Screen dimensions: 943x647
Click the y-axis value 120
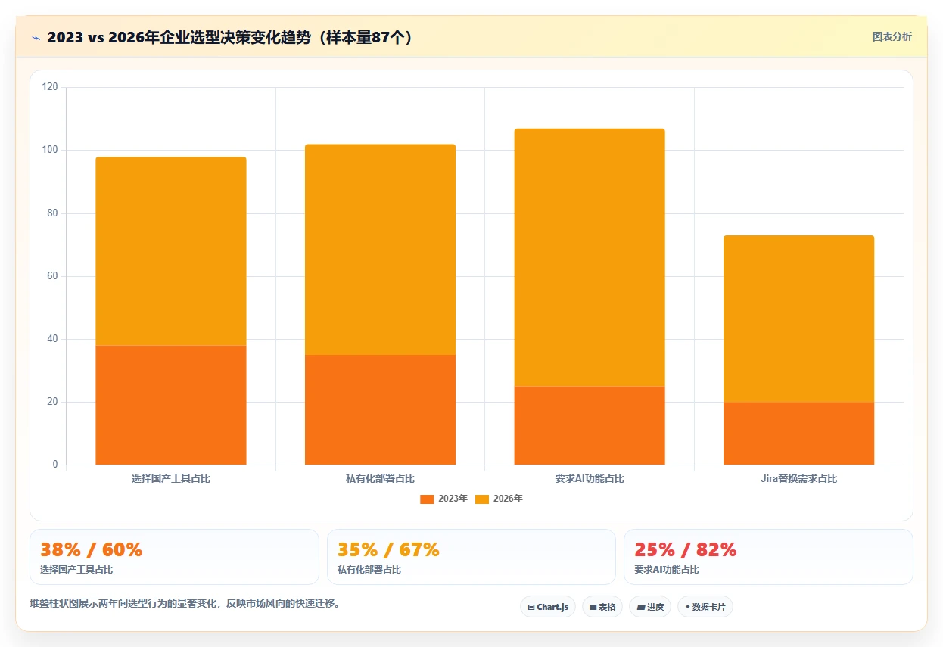50,87
